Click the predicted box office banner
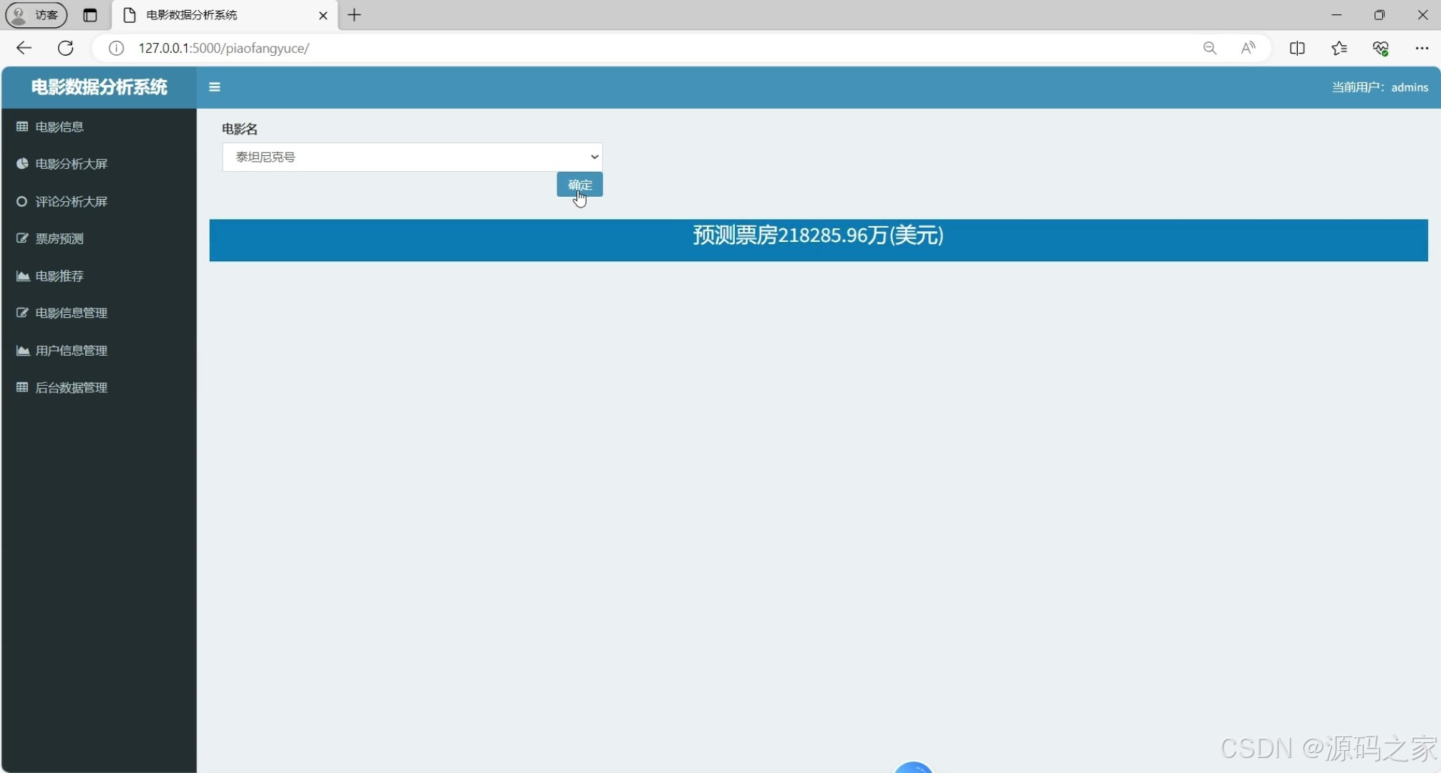Viewport: 1441px width, 773px height. click(818, 236)
